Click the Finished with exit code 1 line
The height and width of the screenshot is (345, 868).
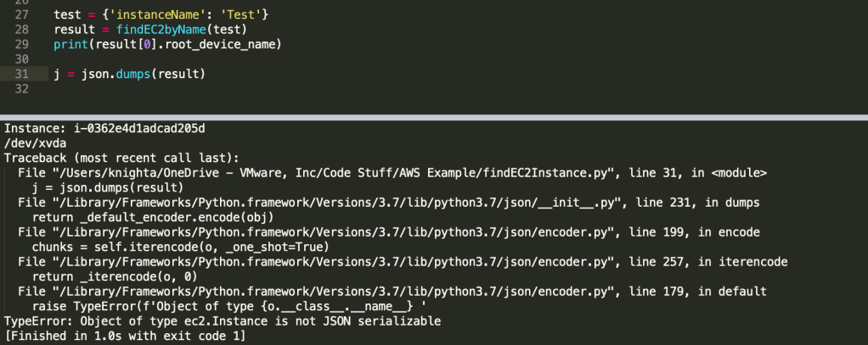coord(125,337)
